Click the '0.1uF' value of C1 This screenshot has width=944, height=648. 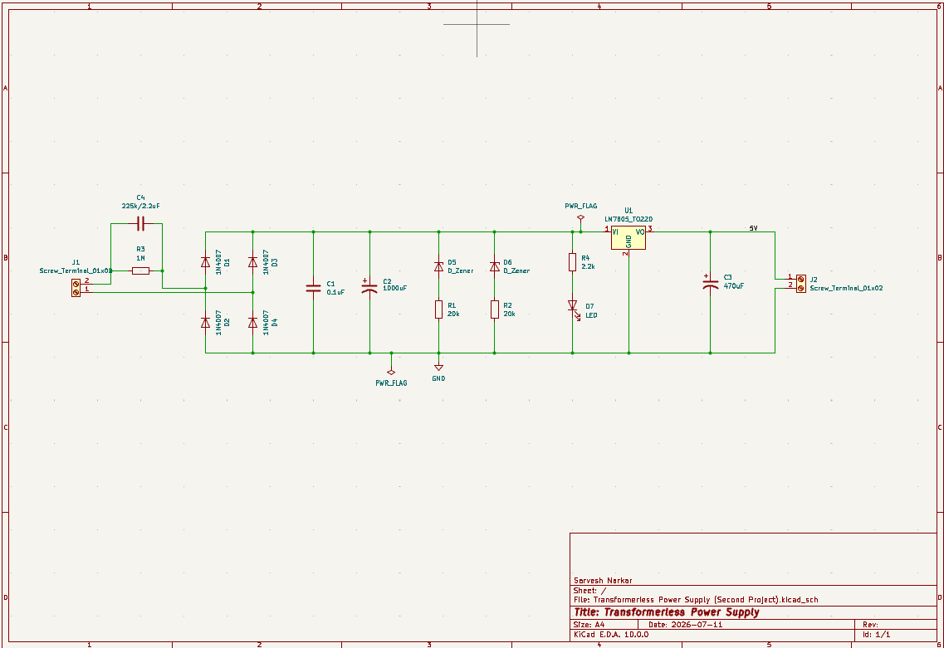335,292
